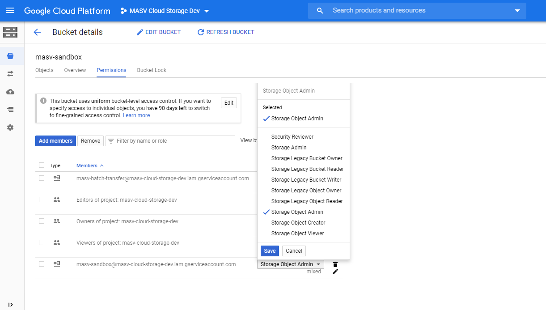Viewport: 546px width, 310px height.
Task: Check the Editors of project row checkbox
Action: pyautogui.click(x=42, y=200)
